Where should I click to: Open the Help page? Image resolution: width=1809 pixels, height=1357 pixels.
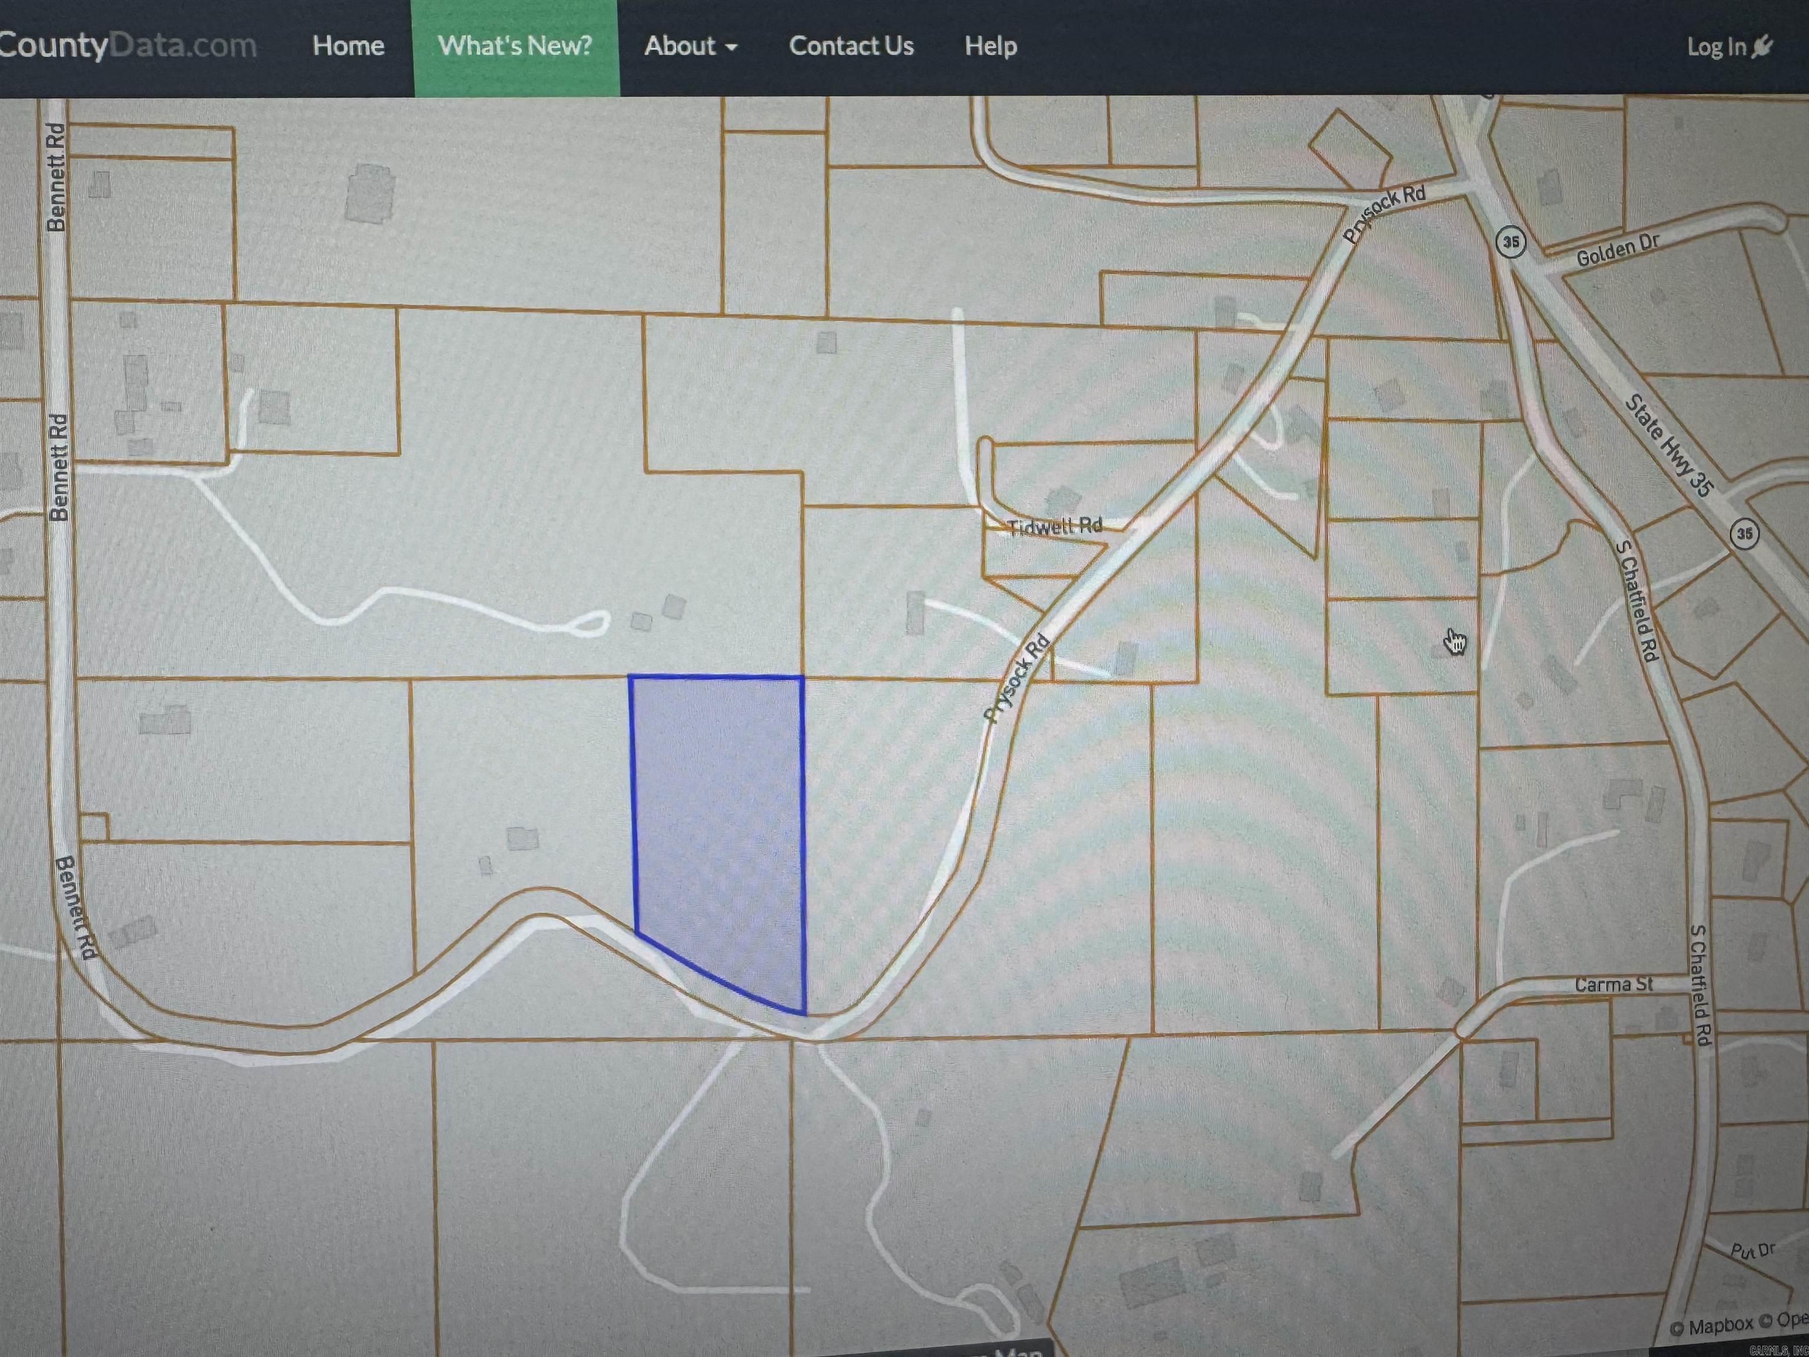click(x=990, y=46)
